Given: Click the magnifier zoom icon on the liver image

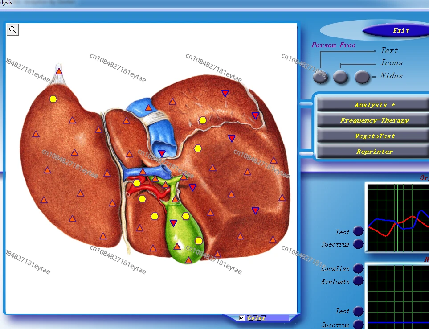Looking at the screenshot, I should pos(12,29).
